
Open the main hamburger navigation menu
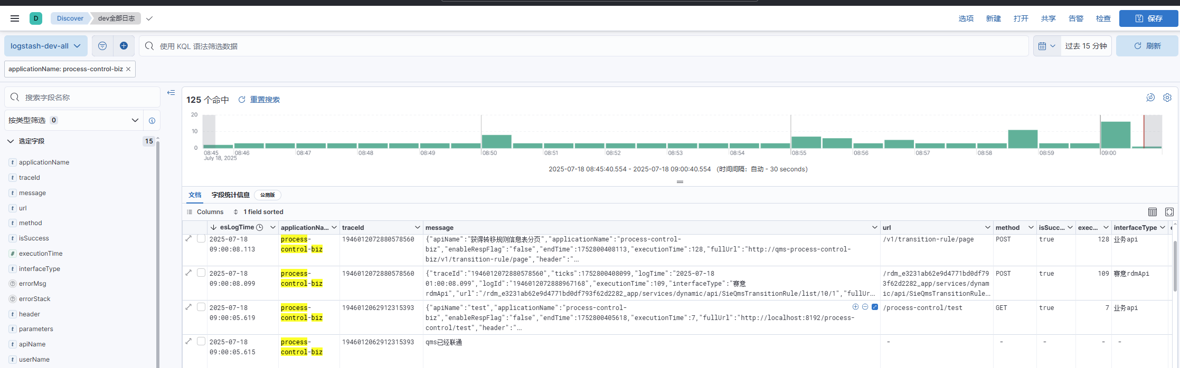15,18
